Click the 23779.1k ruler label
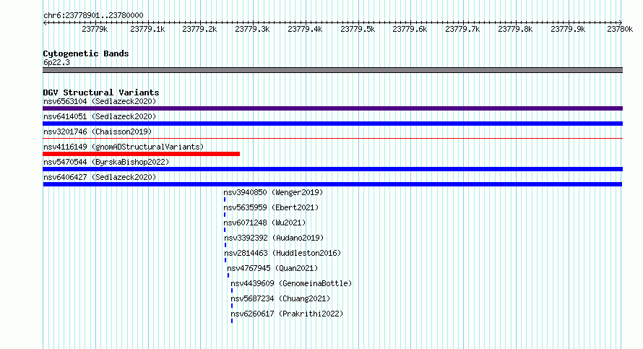This screenshot has height=349, width=643. coord(147,29)
